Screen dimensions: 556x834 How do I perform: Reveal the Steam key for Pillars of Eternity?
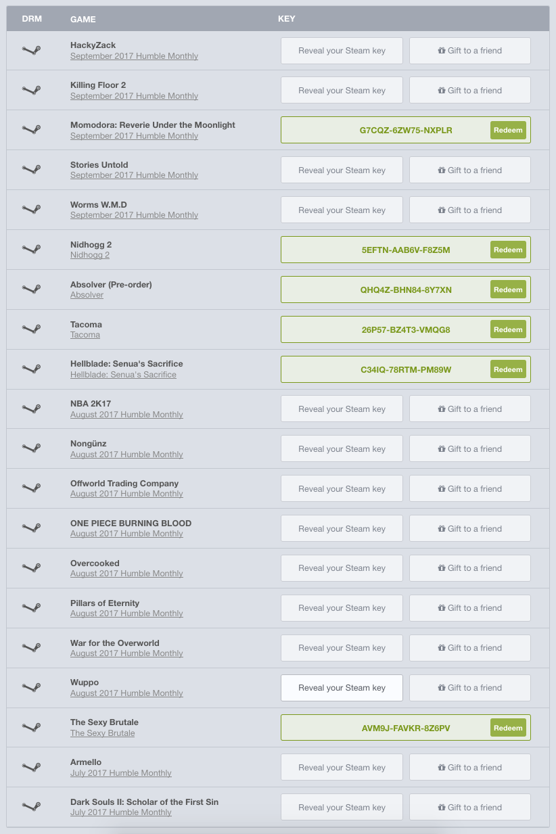(x=342, y=608)
